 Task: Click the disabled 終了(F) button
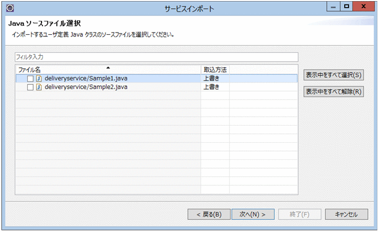[x=300, y=214]
